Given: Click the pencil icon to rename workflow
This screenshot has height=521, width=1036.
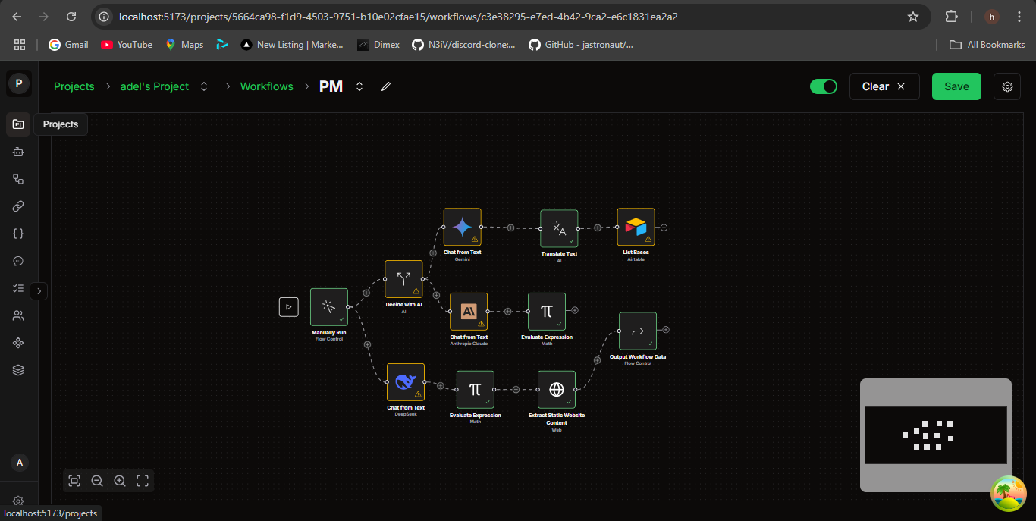Looking at the screenshot, I should (x=386, y=87).
